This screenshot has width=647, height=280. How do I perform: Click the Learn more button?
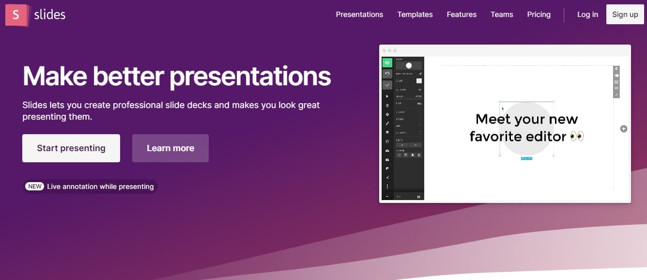click(x=170, y=148)
